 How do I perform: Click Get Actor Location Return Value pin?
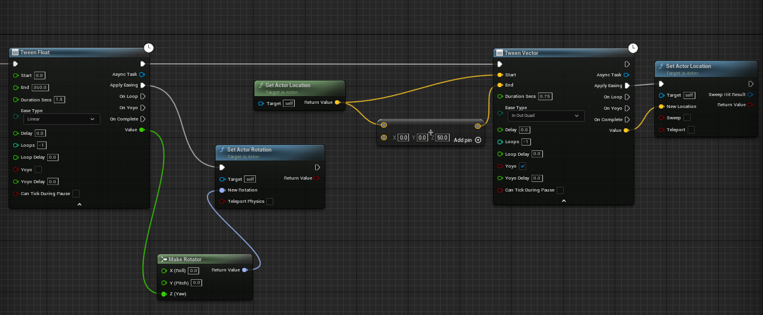[x=337, y=103]
